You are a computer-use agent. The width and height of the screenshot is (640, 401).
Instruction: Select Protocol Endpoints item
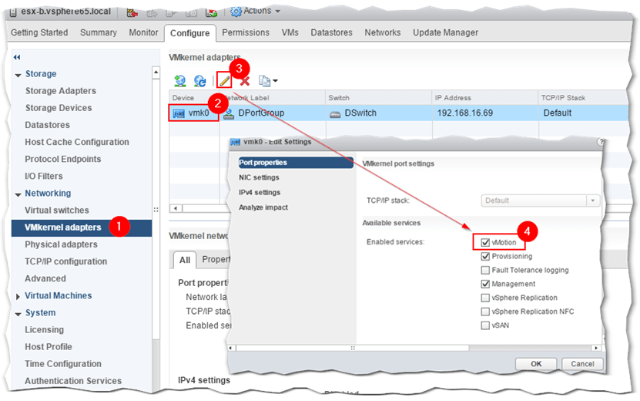(x=63, y=159)
